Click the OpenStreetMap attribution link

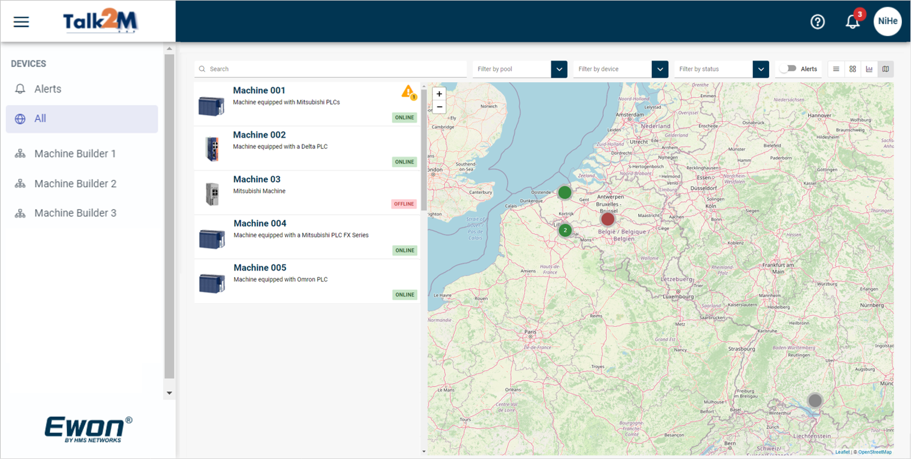[875, 452]
